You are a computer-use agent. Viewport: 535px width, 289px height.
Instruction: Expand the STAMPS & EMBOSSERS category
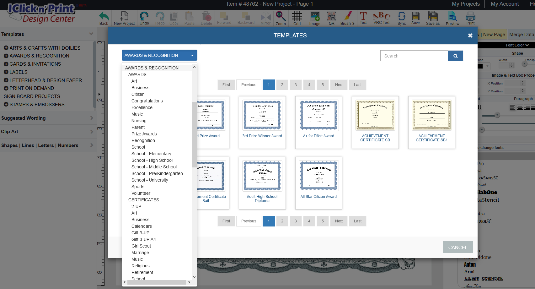tap(6, 105)
